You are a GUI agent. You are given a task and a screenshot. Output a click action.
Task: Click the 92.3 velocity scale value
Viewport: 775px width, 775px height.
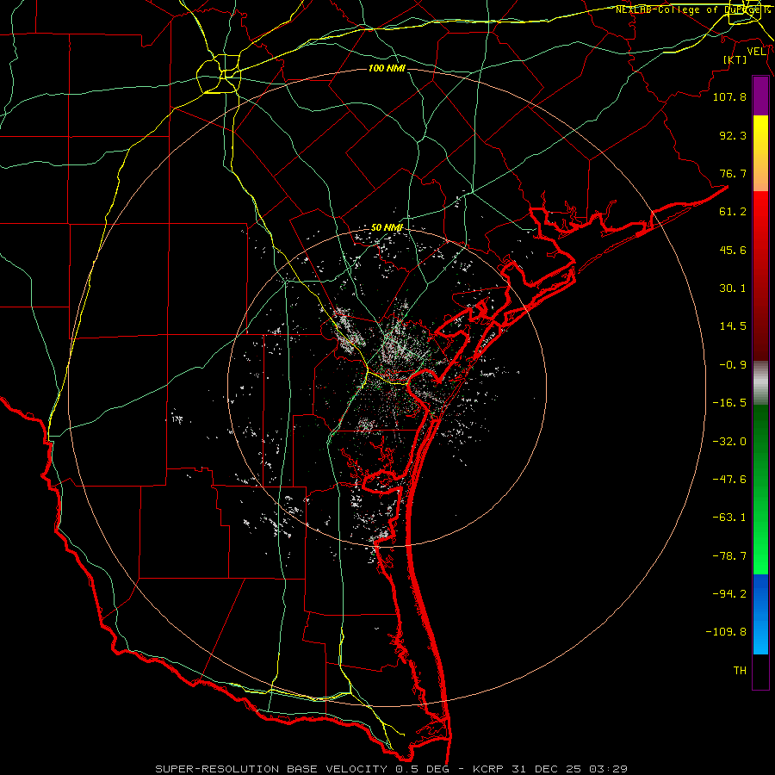[x=733, y=135]
